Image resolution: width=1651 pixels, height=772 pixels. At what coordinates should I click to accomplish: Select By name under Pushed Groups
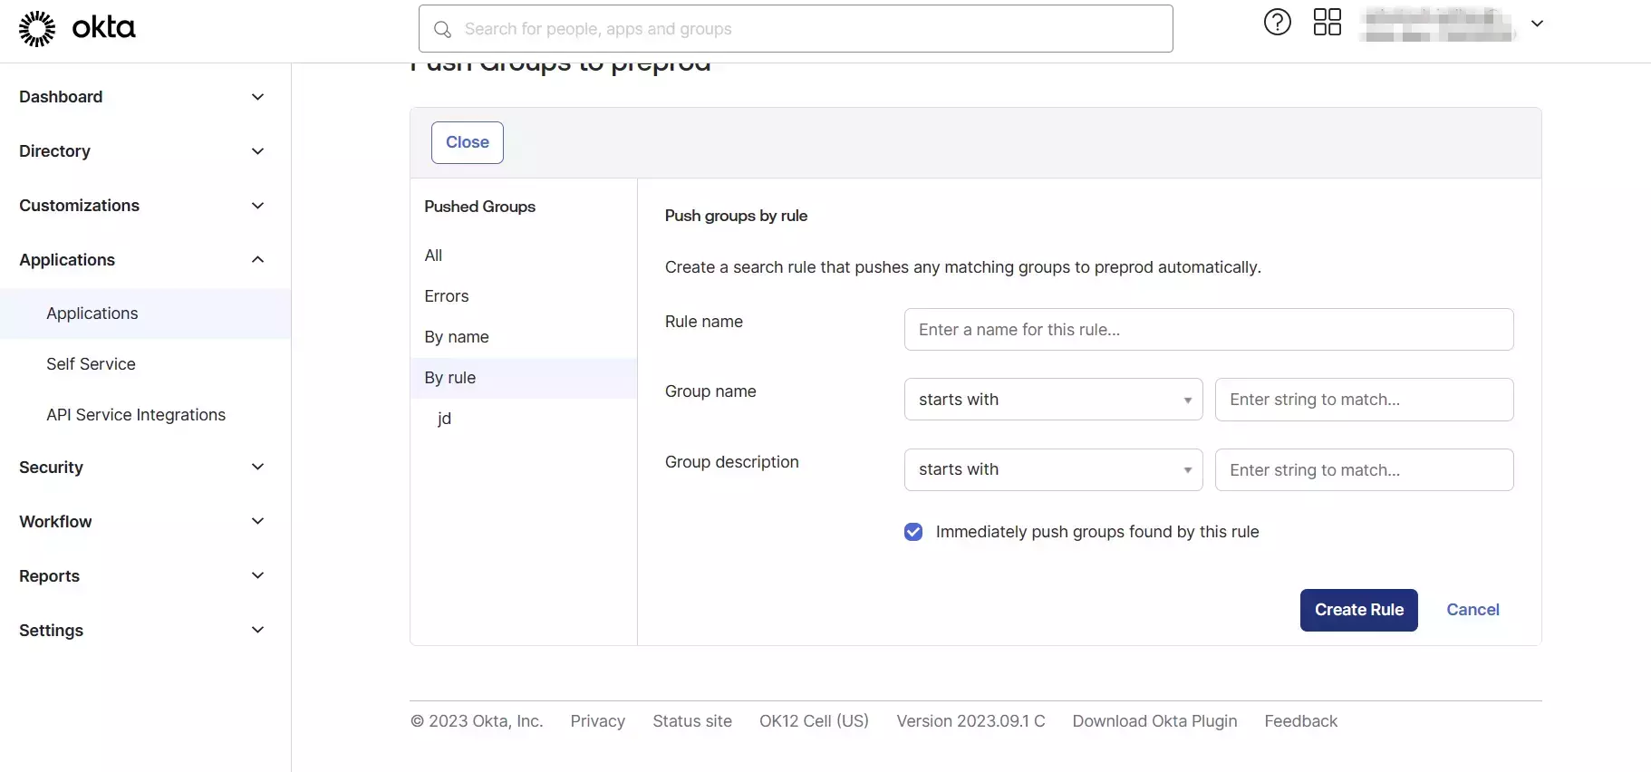[x=457, y=337]
